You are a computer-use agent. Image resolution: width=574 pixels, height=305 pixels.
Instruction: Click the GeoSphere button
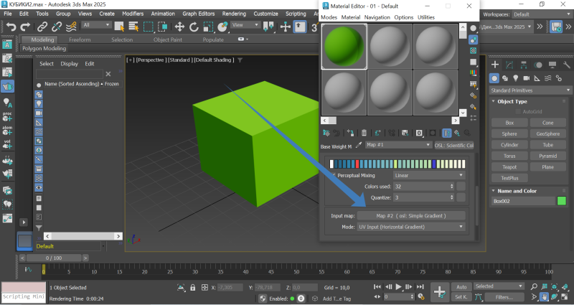[x=548, y=133]
